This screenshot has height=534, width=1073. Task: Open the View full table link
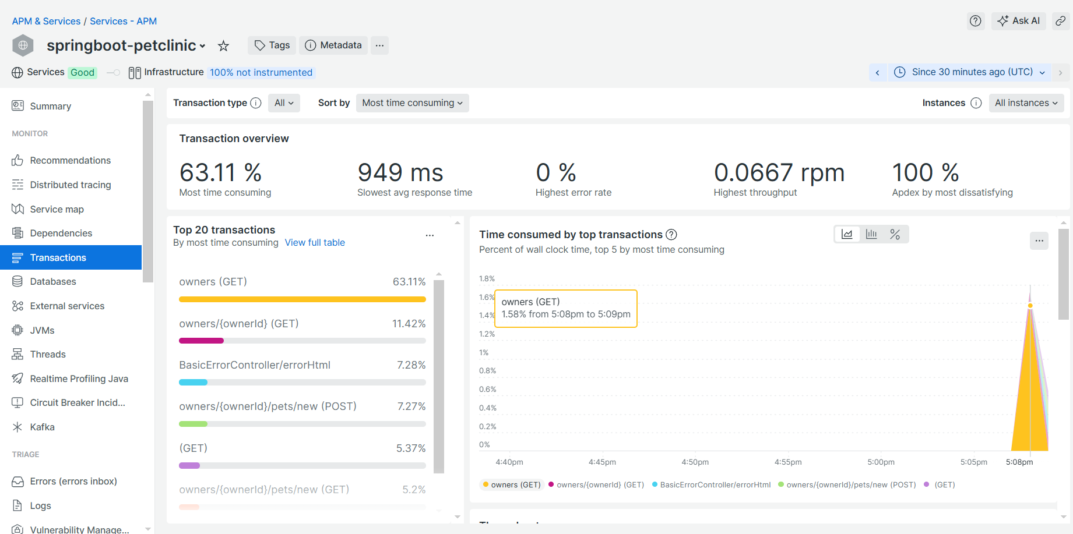[x=315, y=242]
